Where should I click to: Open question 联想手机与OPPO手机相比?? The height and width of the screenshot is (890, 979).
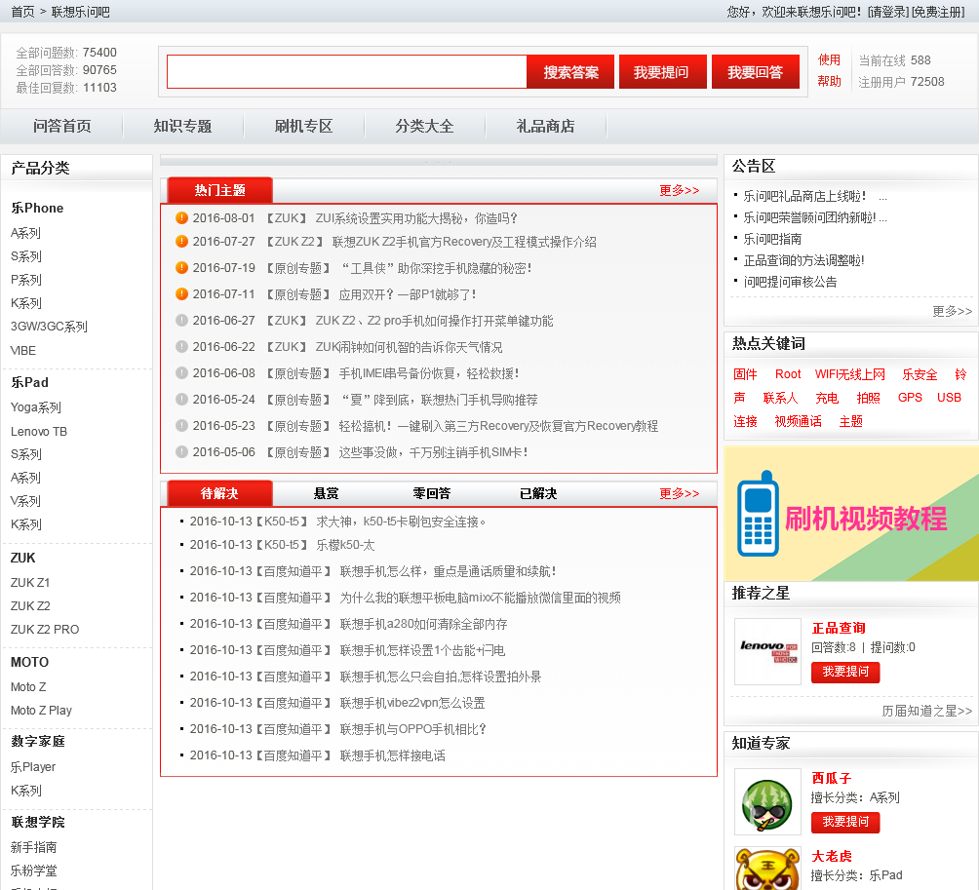coord(412,729)
